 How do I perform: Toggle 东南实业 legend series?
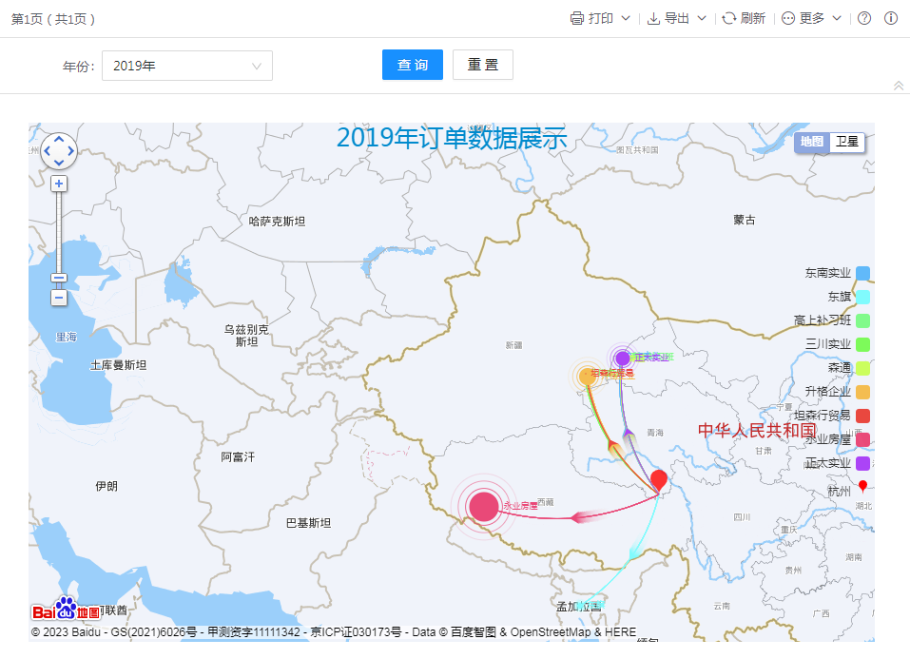coord(862,273)
